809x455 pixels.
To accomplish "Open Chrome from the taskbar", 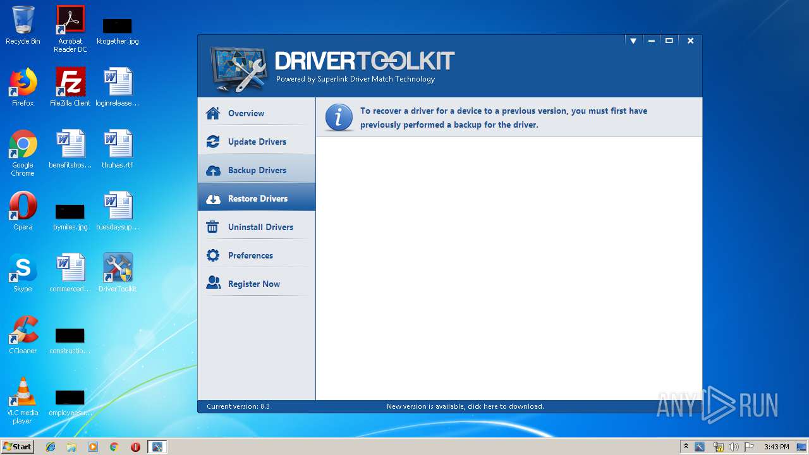I will click(x=114, y=447).
